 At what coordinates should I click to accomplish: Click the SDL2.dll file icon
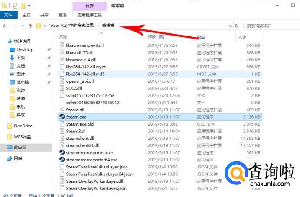(x=62, y=88)
